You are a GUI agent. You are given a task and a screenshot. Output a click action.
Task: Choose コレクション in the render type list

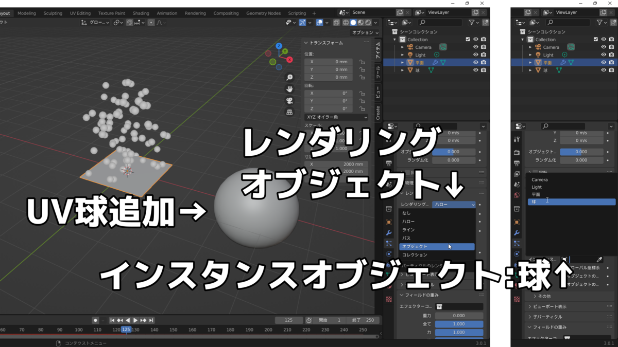point(437,255)
